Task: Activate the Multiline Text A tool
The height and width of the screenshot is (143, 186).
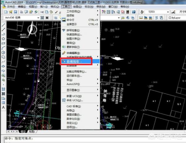Action: 3,107
